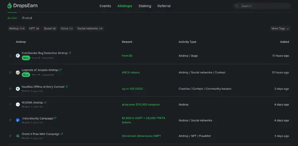Go to the Staking page
The image size is (298, 146).
(x=145, y=6)
